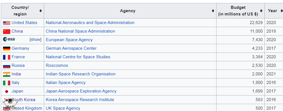283x111 pixels.
Task: Click the ESA logo icon
Action: point(9,39)
